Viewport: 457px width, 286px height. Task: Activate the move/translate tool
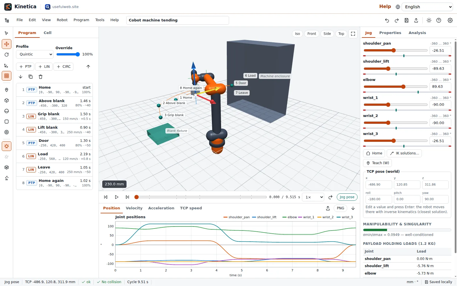coord(7,44)
